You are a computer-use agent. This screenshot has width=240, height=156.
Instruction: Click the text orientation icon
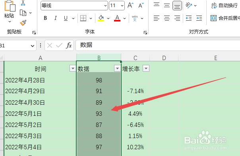189,5
